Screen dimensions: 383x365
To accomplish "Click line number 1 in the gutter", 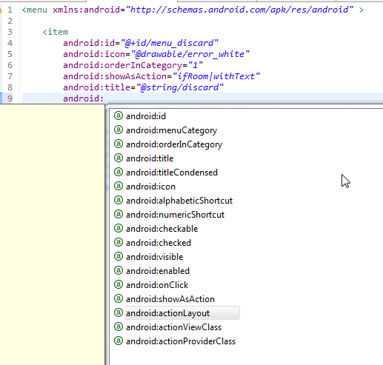I will point(10,10).
